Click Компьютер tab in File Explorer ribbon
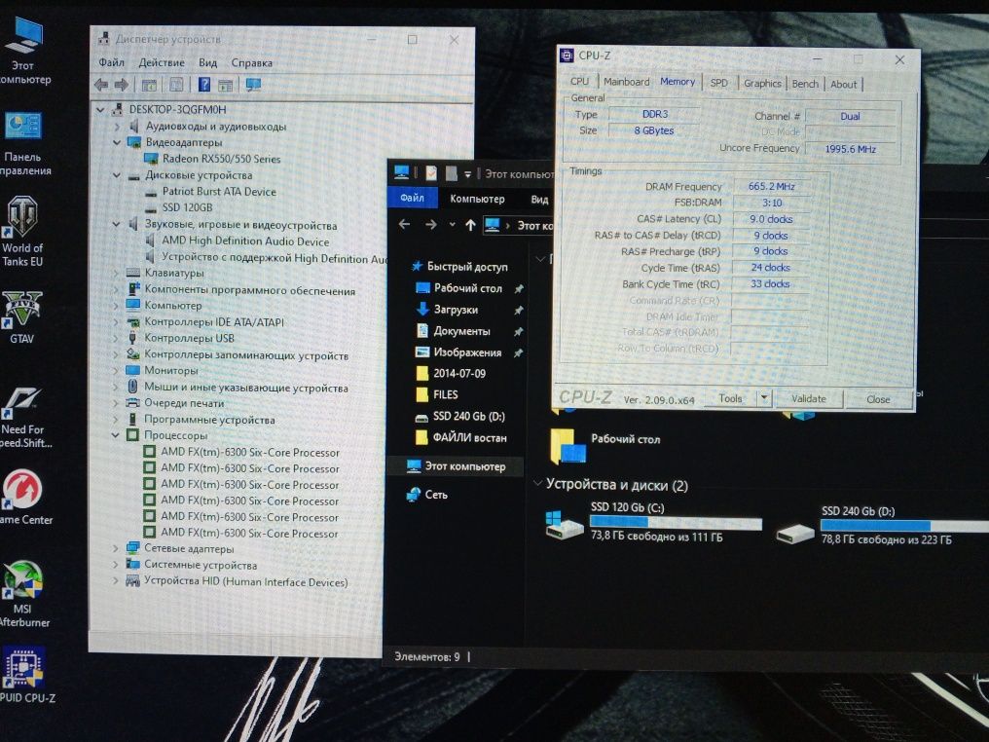 click(478, 199)
